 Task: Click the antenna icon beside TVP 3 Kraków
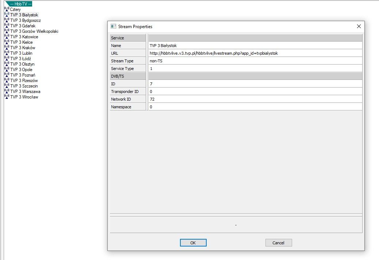coord(7,47)
